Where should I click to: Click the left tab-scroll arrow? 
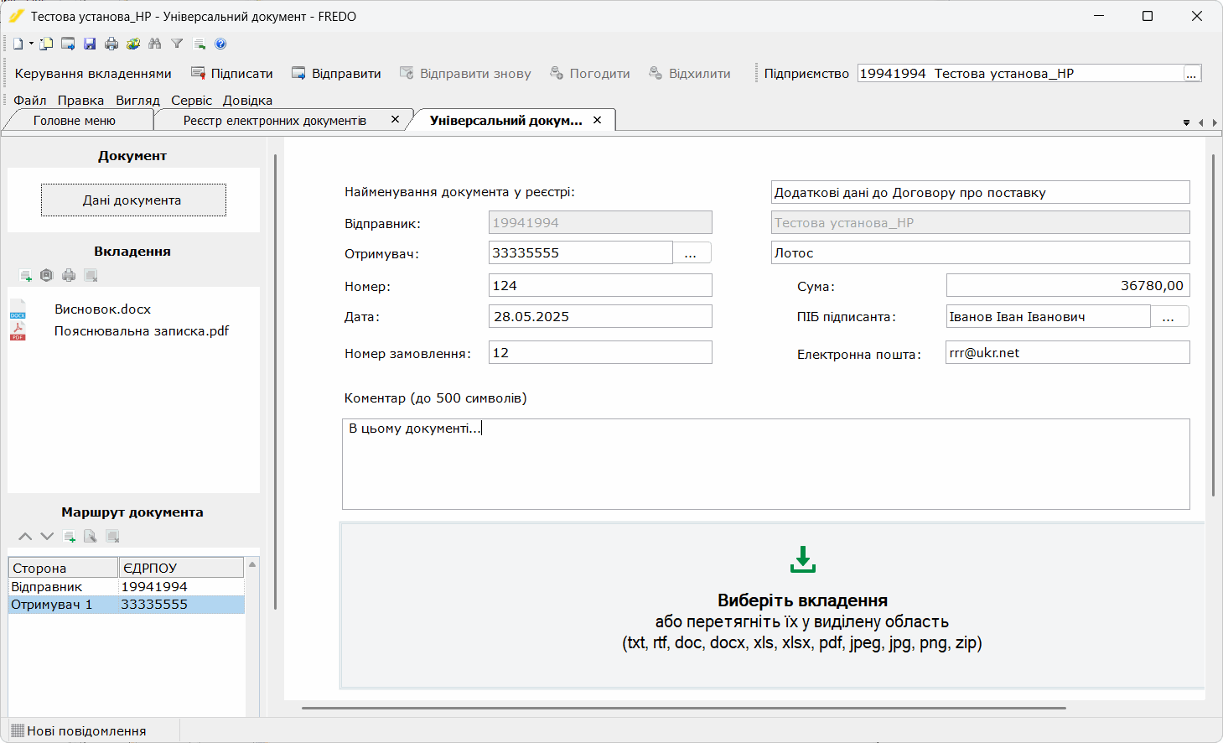[1201, 122]
